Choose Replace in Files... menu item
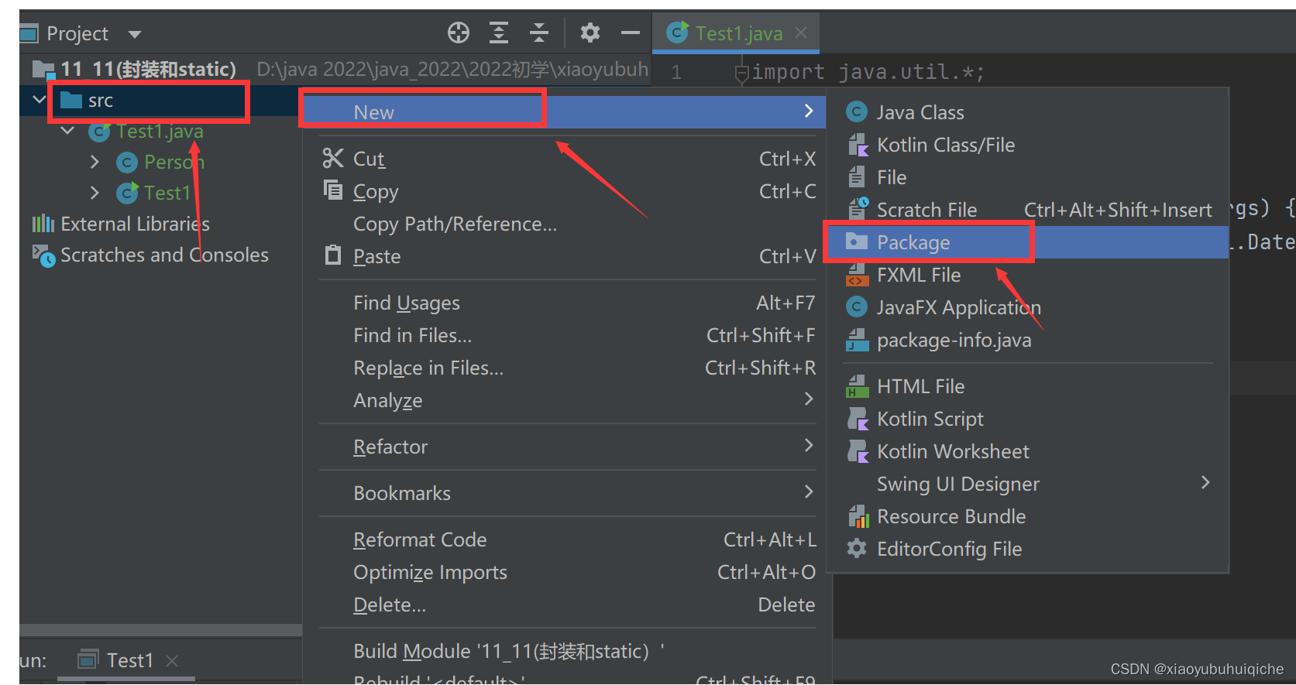 [567, 368]
